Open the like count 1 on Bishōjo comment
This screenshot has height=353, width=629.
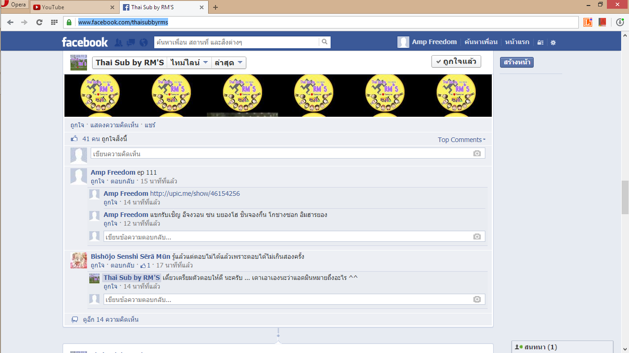coord(146,265)
